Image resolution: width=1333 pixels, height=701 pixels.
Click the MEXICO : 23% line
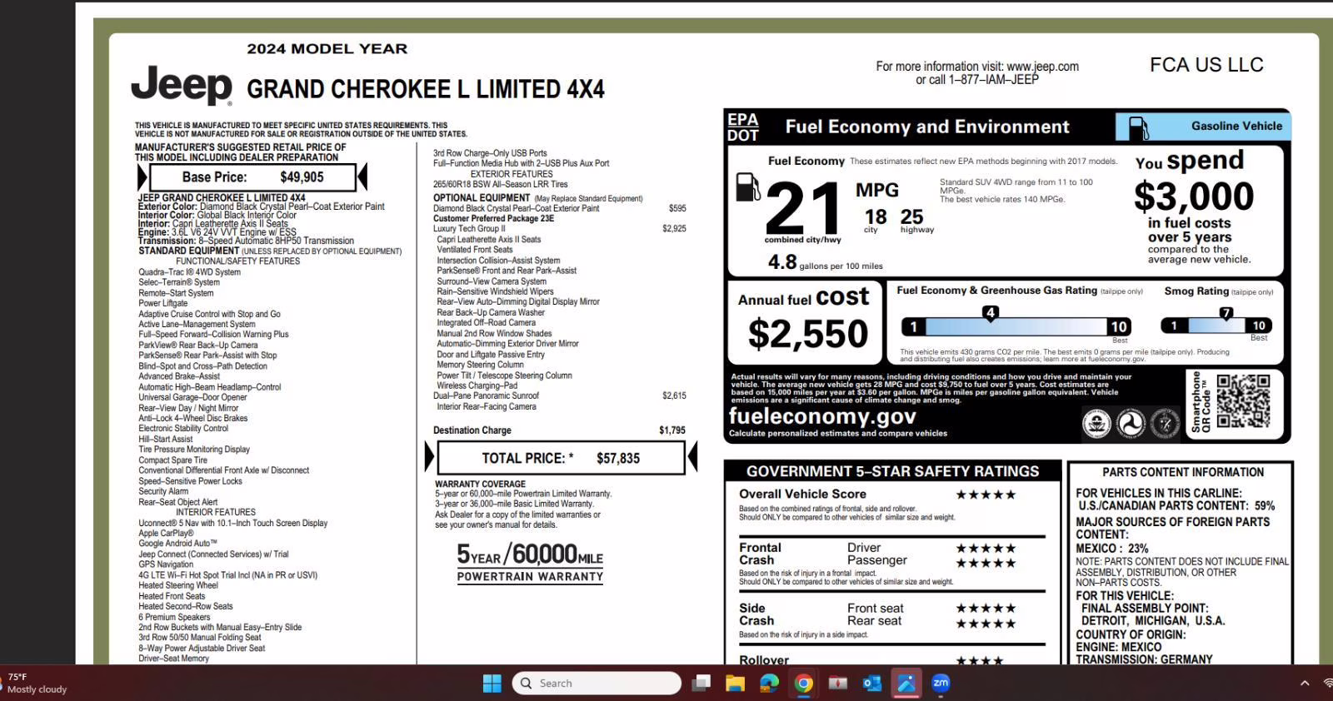(x=1111, y=549)
